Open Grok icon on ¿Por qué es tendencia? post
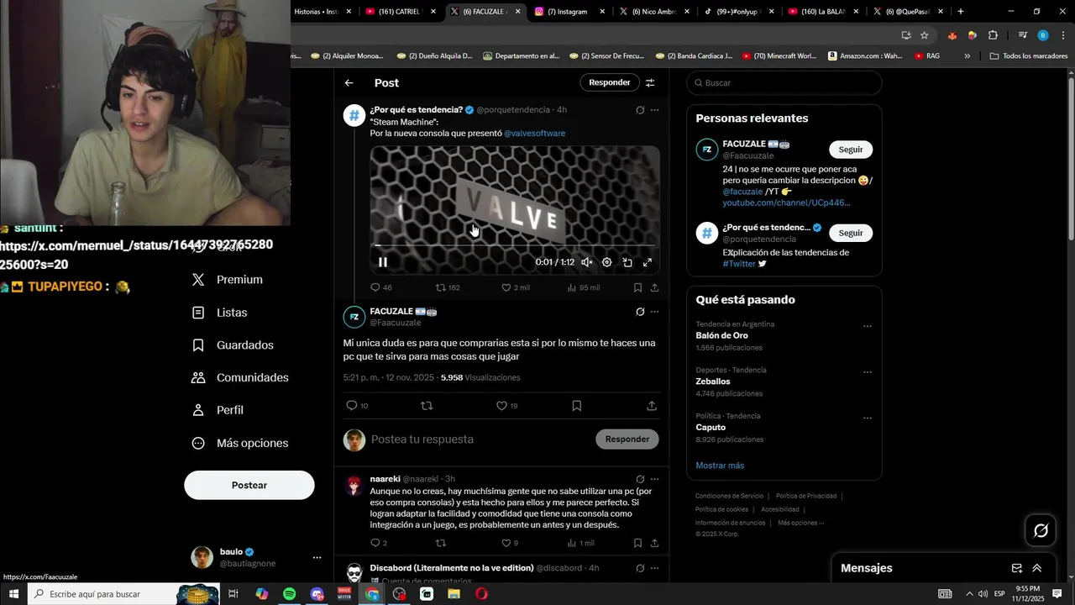This screenshot has width=1075, height=605. click(640, 110)
